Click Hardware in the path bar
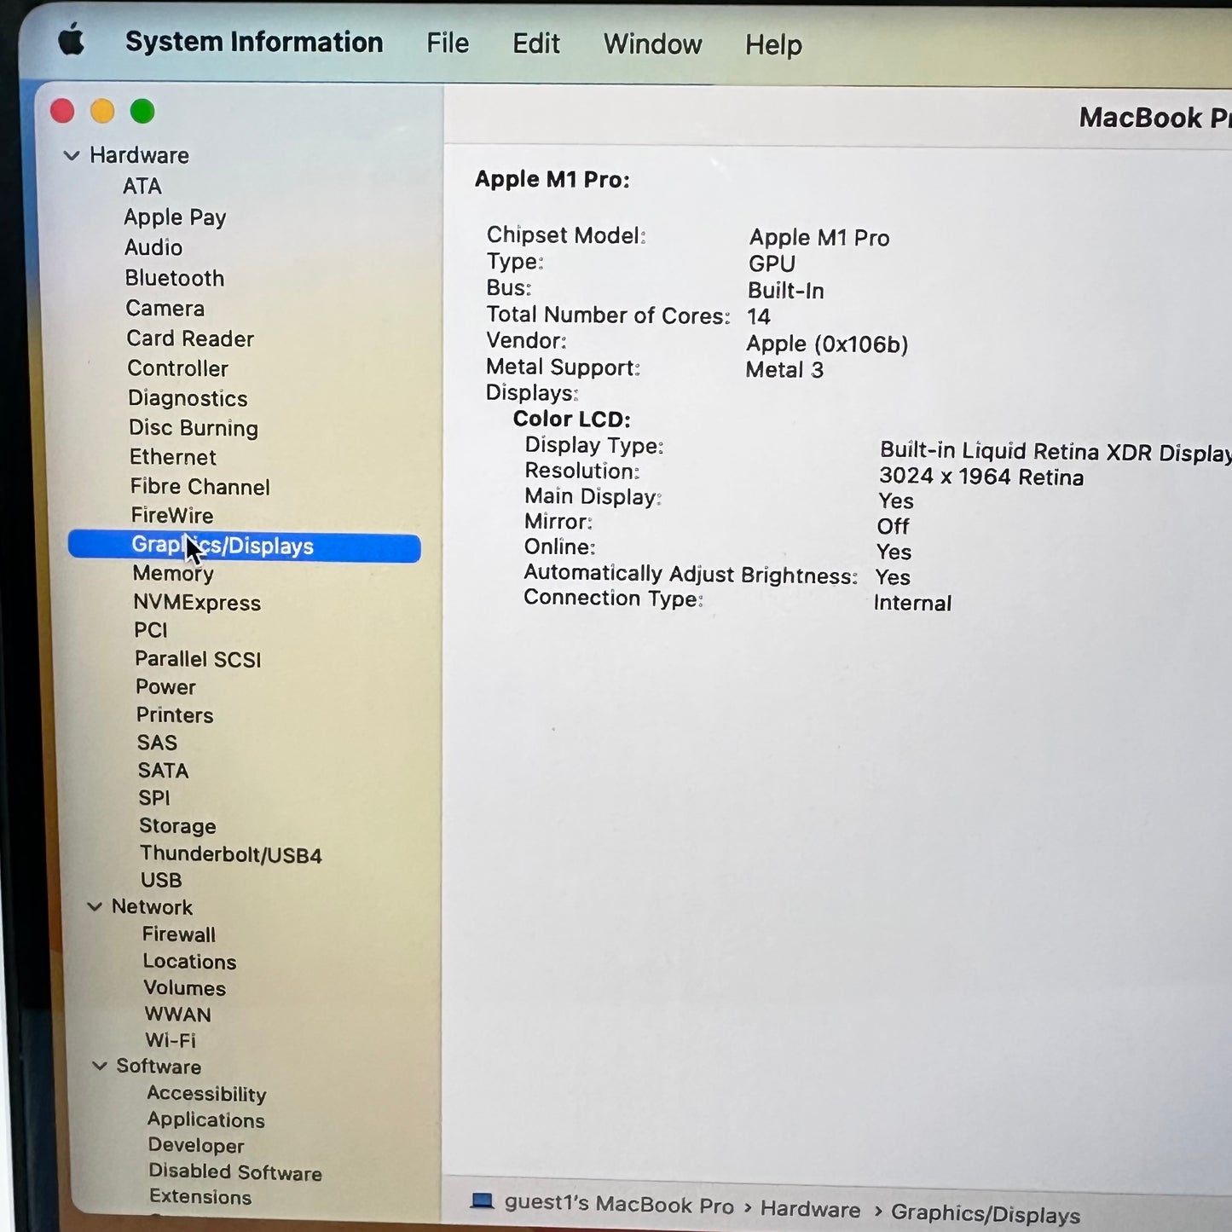Screen dimensions: 1232x1232 click(x=811, y=1210)
